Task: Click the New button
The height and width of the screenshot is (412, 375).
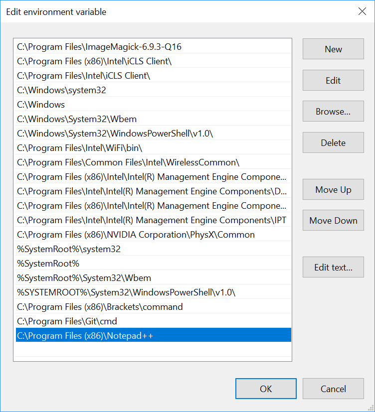Action: tap(333, 49)
